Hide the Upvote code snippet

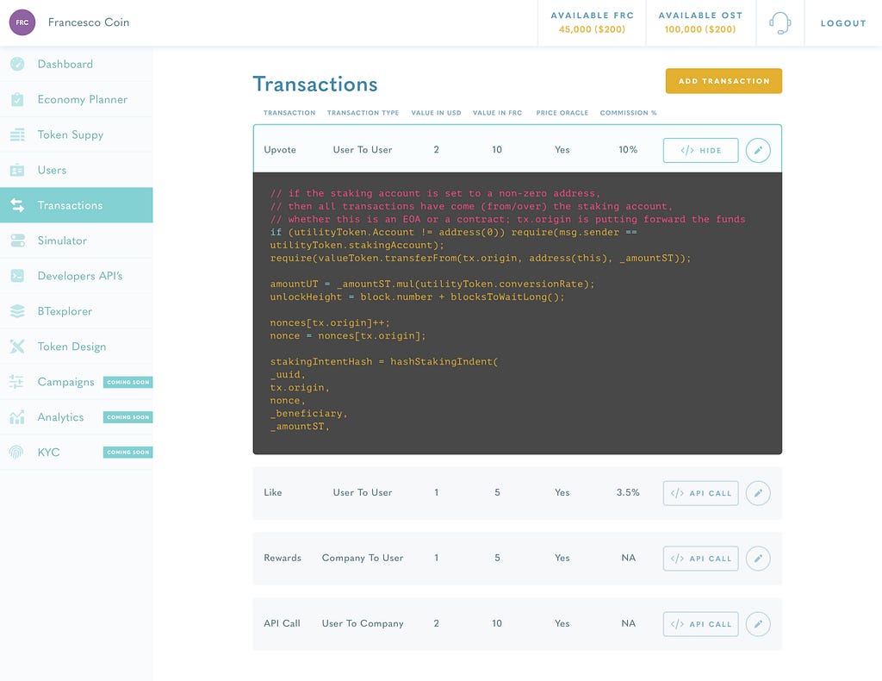click(x=700, y=150)
